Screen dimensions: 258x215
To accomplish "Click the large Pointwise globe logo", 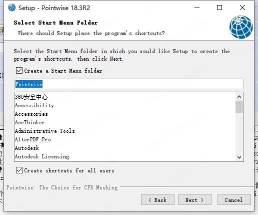I will tap(241, 27).
